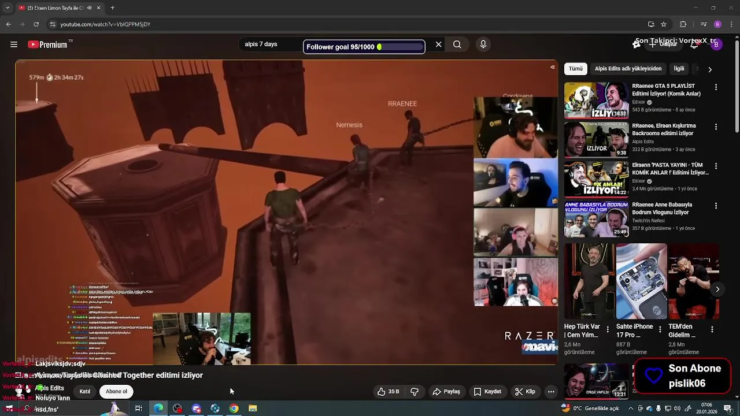Open the Sahte iPhone 17 Pro short
The width and height of the screenshot is (740, 416).
pos(641,281)
